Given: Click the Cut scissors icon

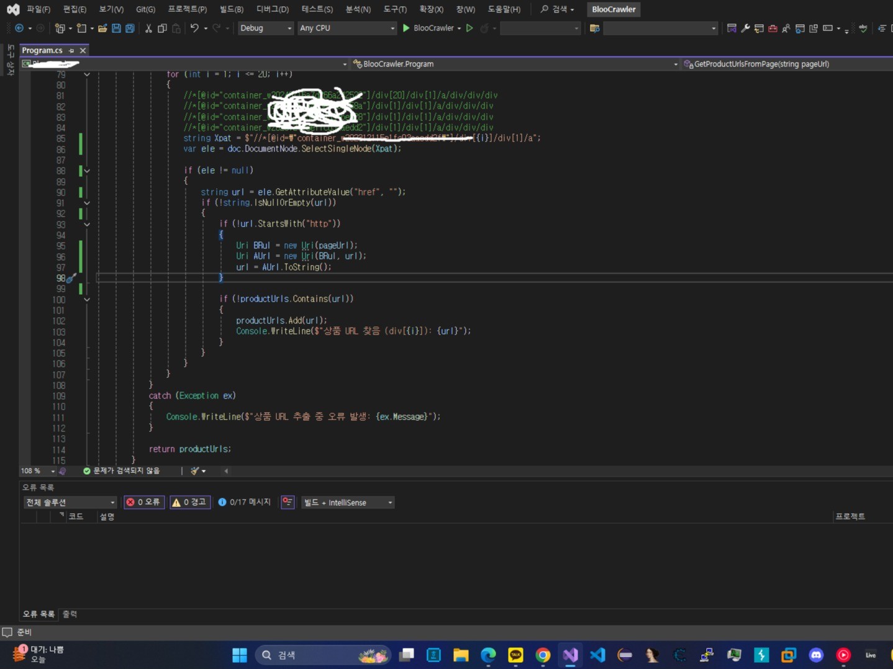Looking at the screenshot, I should point(148,29).
